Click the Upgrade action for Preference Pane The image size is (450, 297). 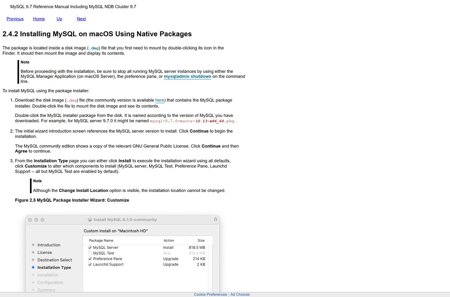coord(171,259)
